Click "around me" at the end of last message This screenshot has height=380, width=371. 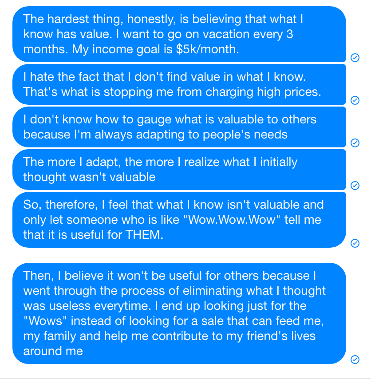point(53,351)
